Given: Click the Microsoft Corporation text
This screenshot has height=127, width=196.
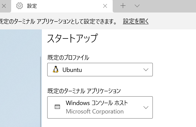Looking at the screenshot, I should [95, 111].
